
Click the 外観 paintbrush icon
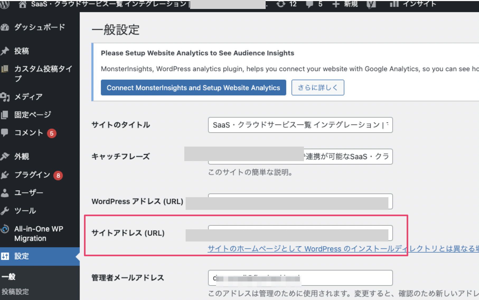pos(5,156)
